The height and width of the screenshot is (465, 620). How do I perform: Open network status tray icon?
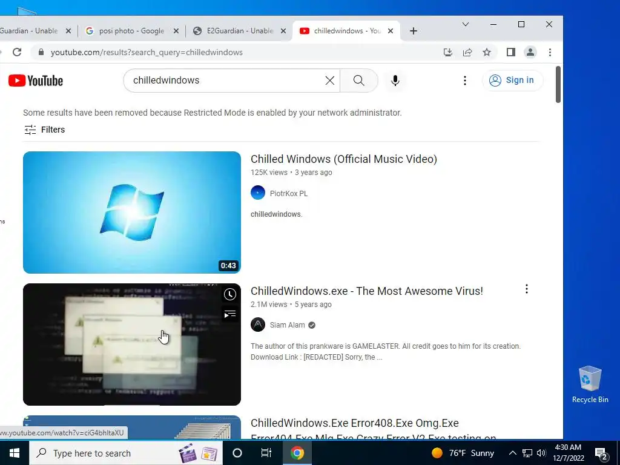[527, 453]
